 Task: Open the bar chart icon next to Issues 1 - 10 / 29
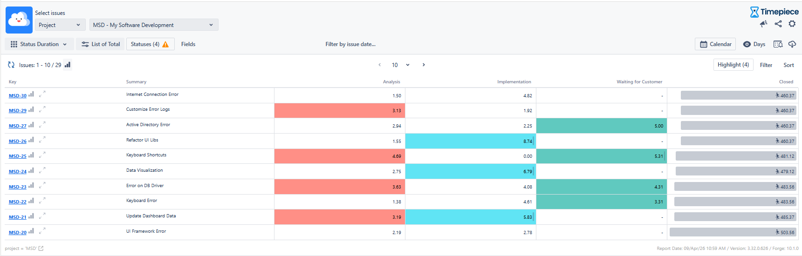point(68,65)
